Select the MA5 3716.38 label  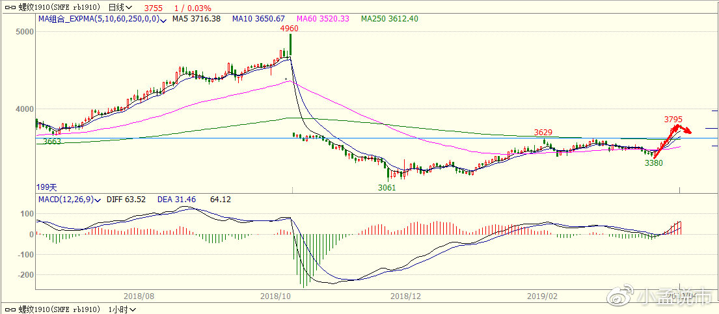coord(197,19)
